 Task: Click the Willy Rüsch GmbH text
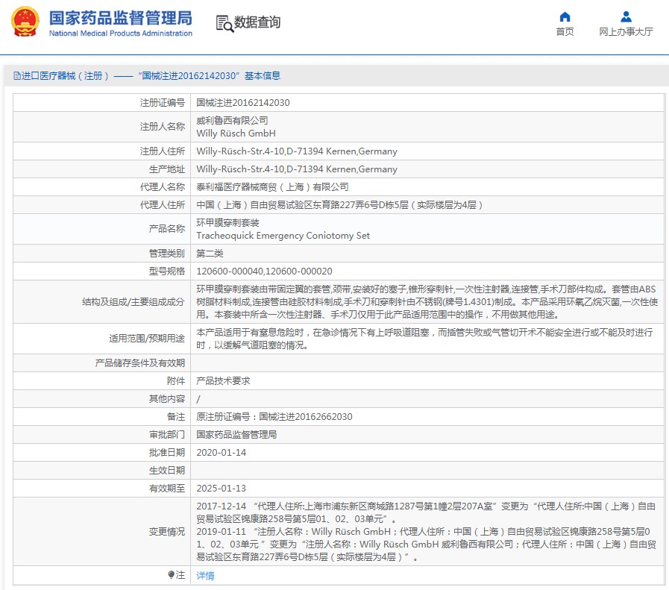click(x=236, y=134)
